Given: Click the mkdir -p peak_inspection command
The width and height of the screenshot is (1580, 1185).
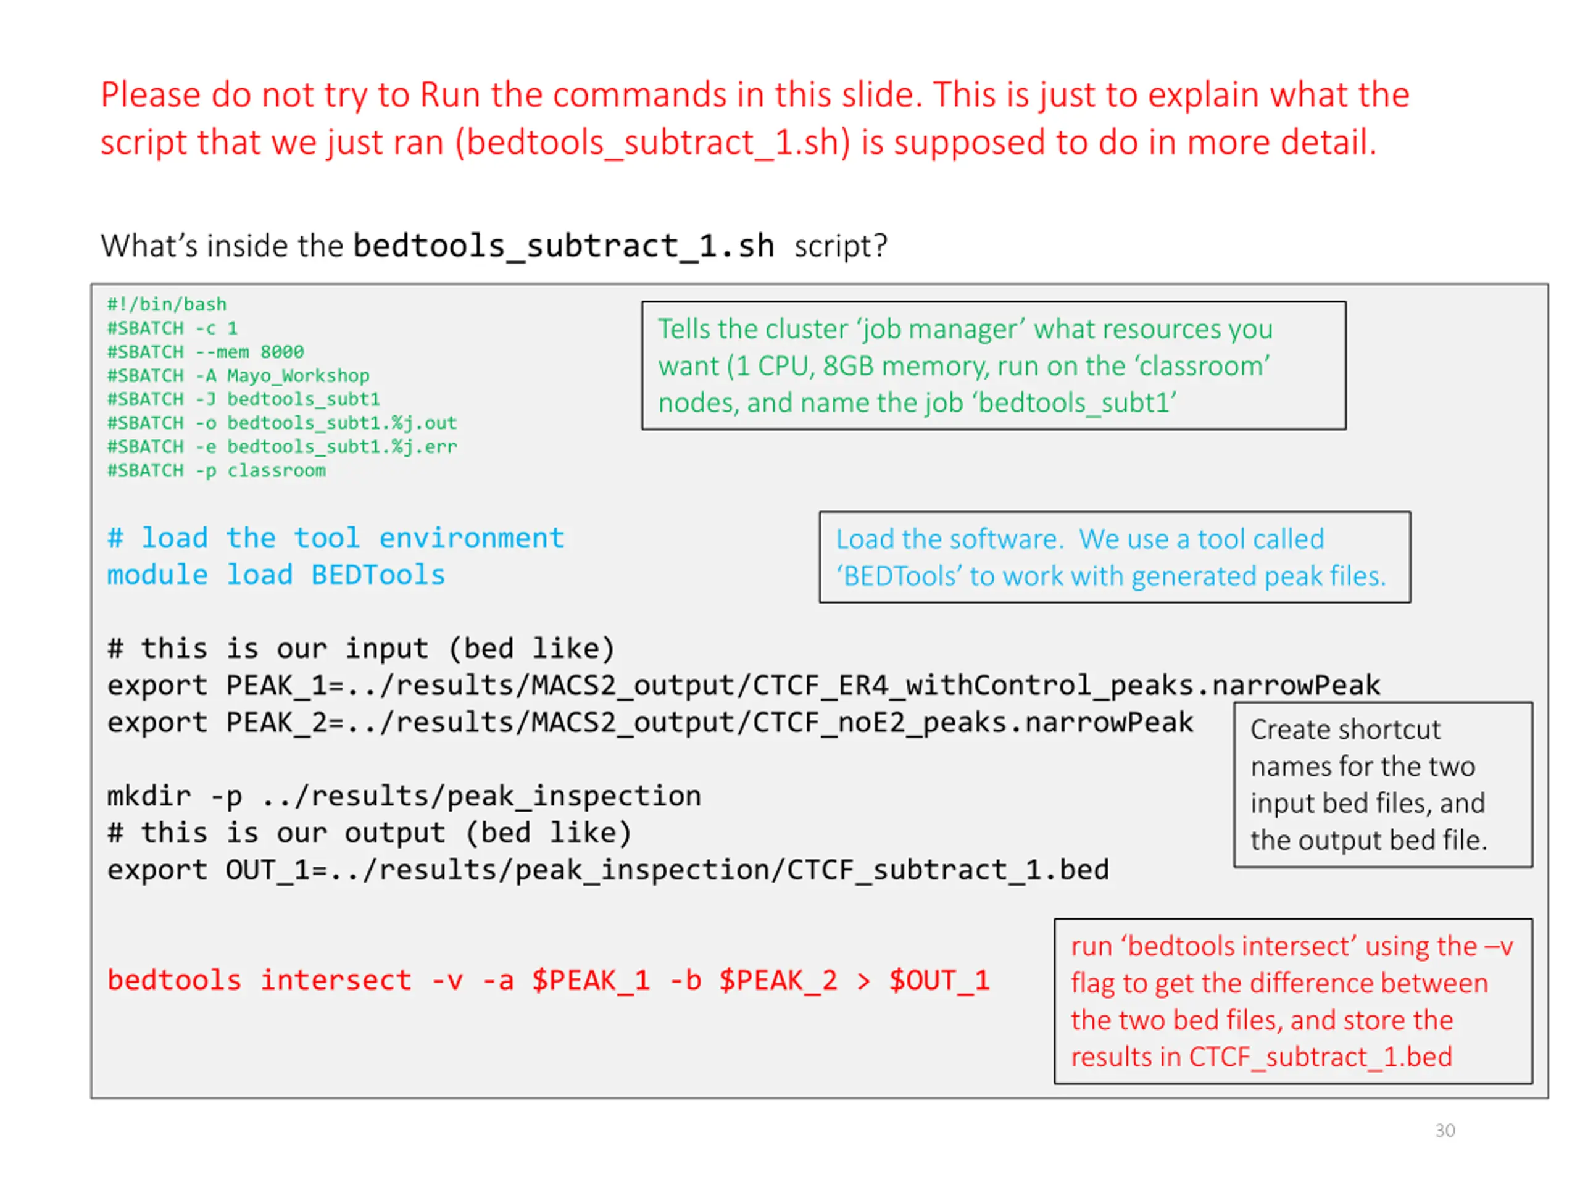Looking at the screenshot, I should (x=404, y=796).
